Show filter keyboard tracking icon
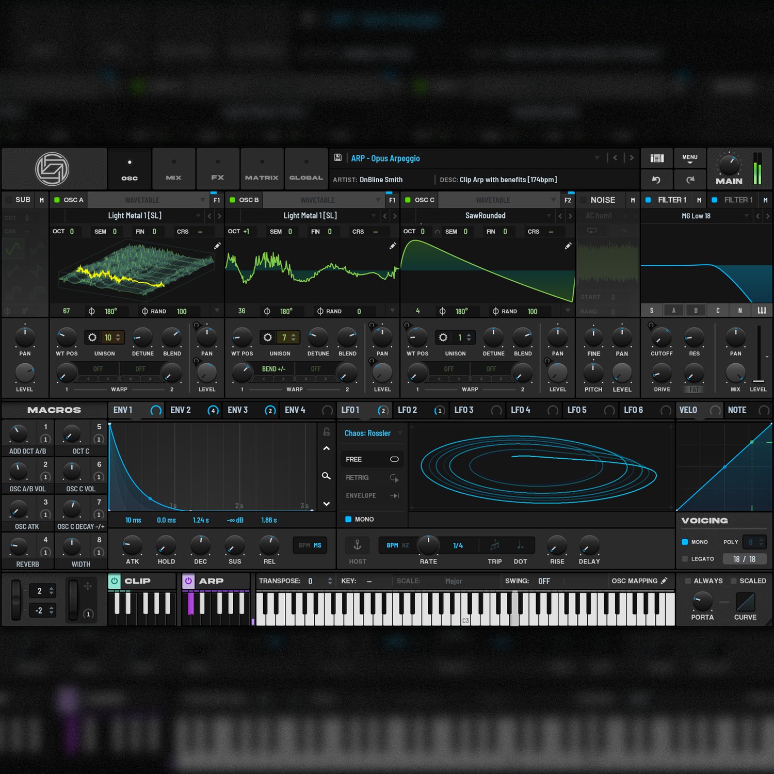Viewport: 774px width, 774px height. click(762, 311)
